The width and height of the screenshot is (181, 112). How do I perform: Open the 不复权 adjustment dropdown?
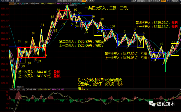(156, 1)
